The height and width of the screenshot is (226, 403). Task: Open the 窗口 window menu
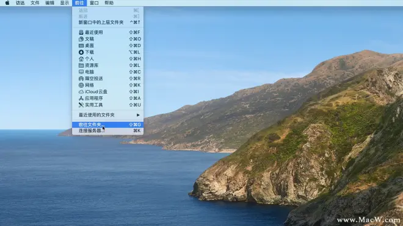(94, 3)
